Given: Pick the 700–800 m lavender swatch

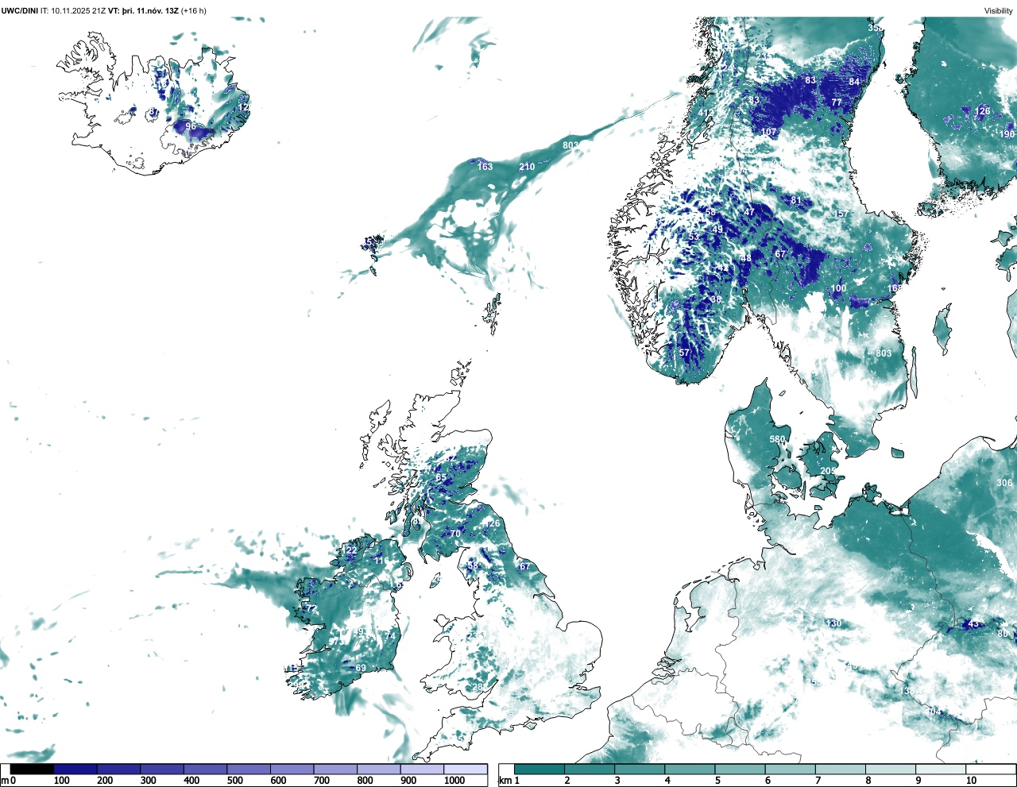Looking at the screenshot, I should coord(335,769).
